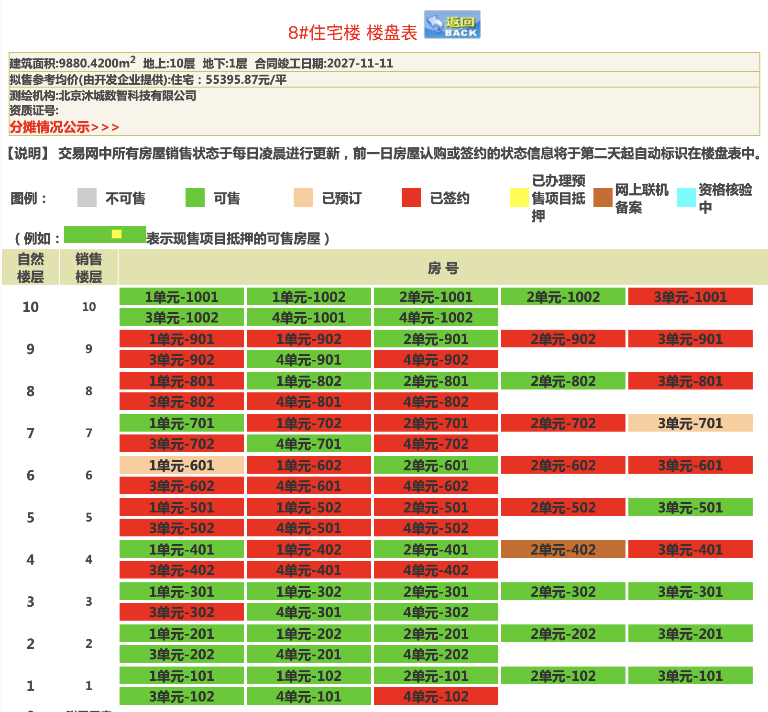Click room 4单元-1002
The image size is (768, 712).
click(x=436, y=317)
